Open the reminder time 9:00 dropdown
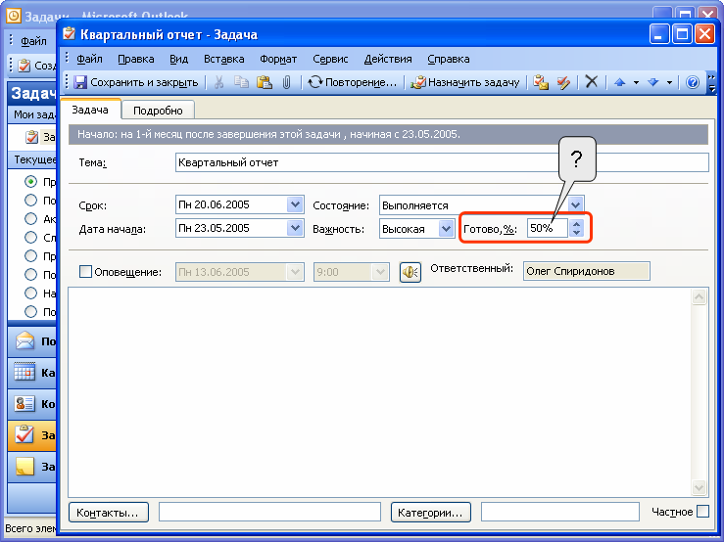This screenshot has height=542, width=724. (x=380, y=272)
